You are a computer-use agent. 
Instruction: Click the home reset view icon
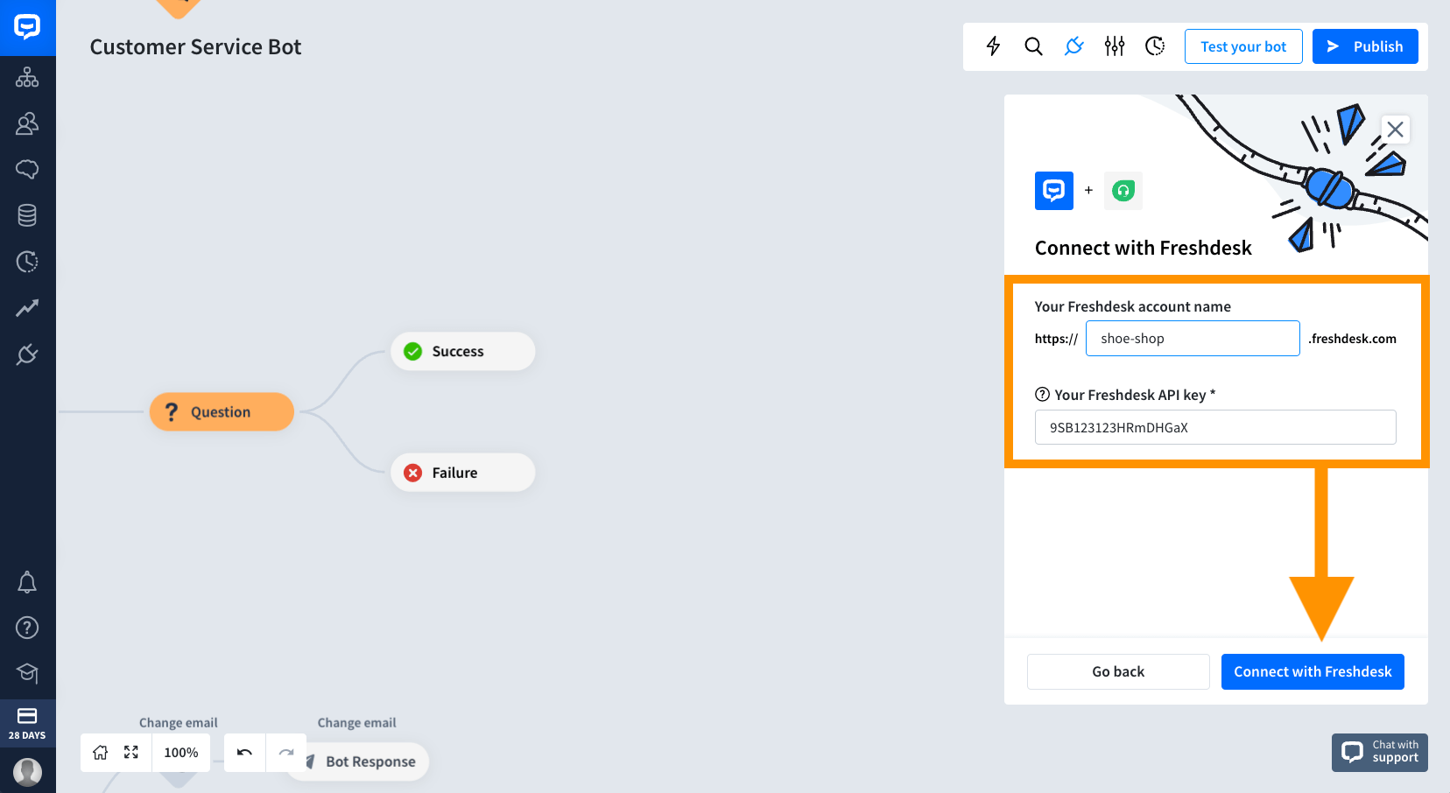[101, 753]
